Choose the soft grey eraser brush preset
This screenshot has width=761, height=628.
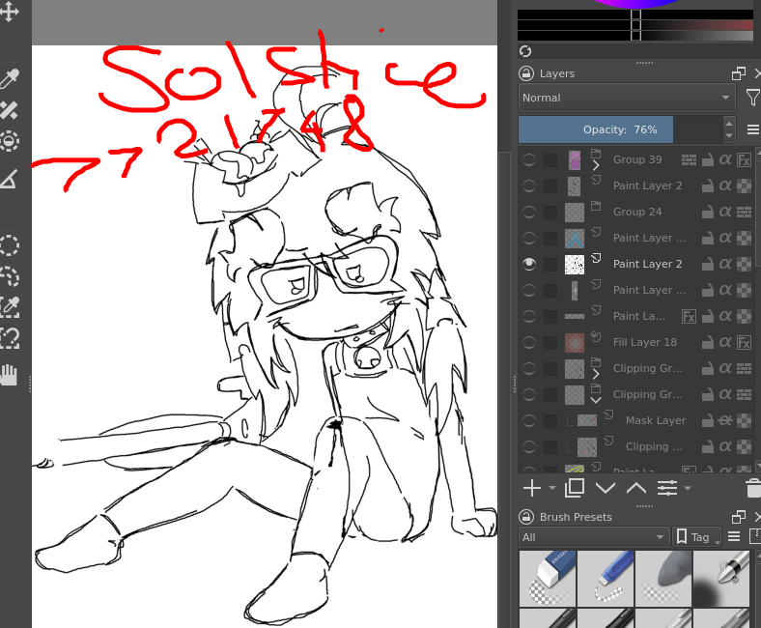(663, 578)
